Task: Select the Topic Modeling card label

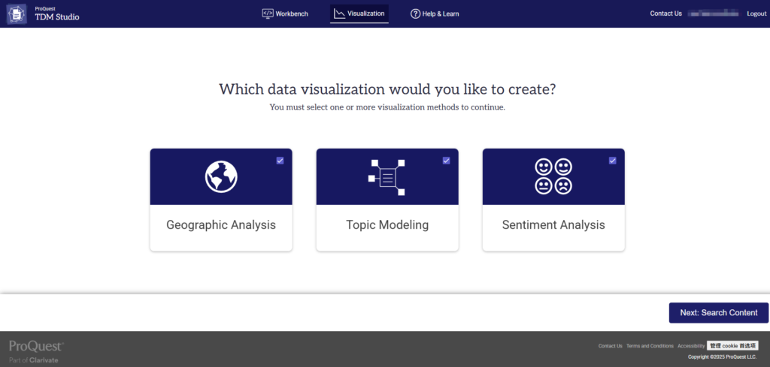Action: (x=387, y=224)
